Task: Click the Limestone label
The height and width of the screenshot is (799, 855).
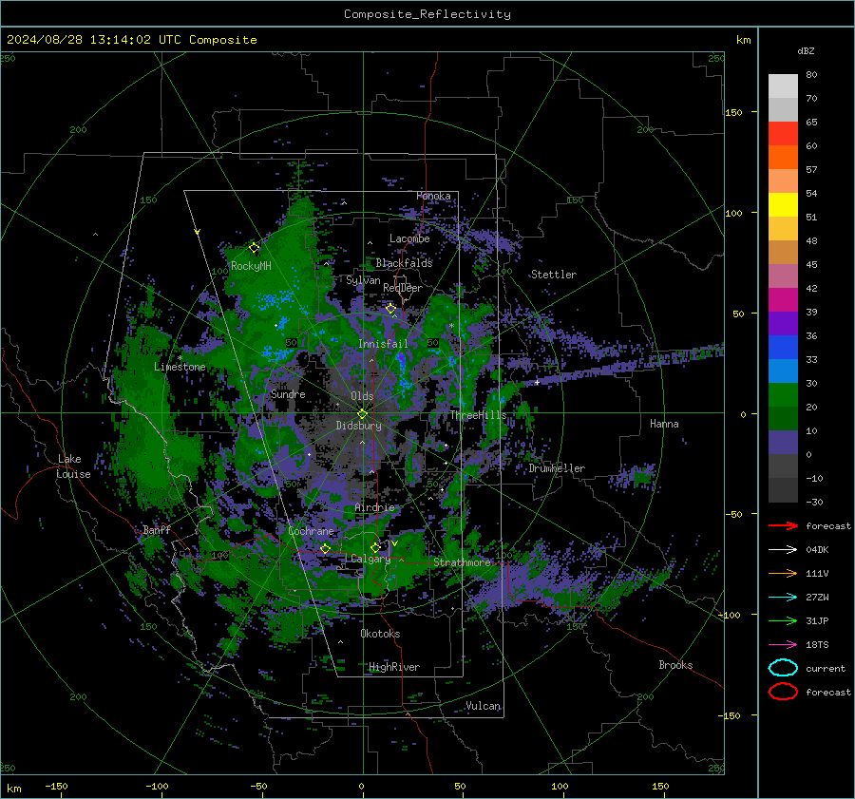Action: pos(180,367)
